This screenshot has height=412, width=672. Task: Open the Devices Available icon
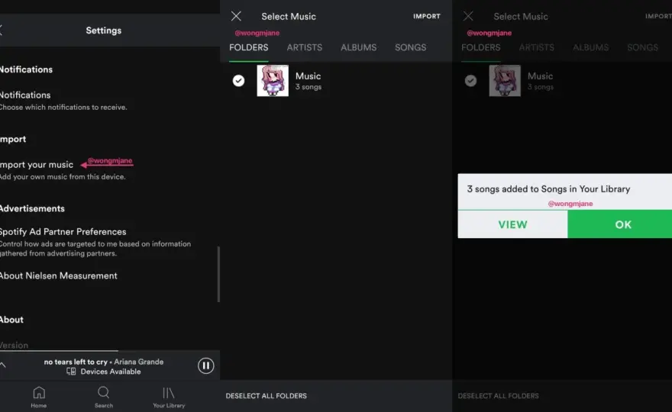(x=71, y=372)
